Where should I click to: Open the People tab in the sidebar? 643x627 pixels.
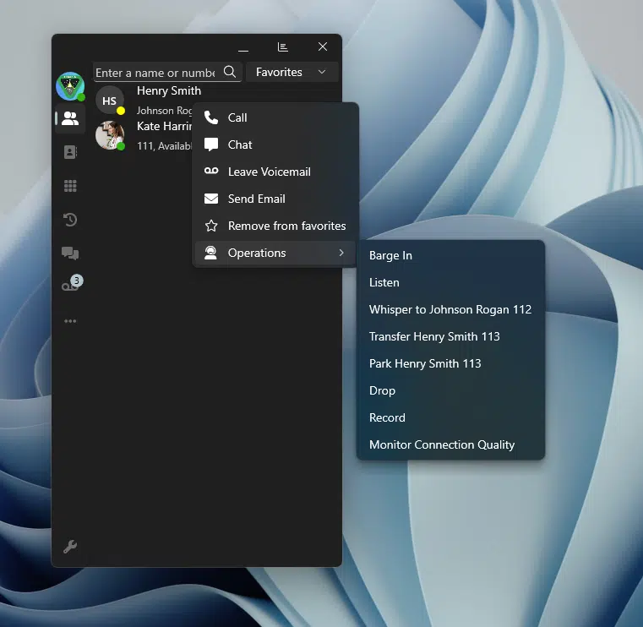click(x=70, y=119)
